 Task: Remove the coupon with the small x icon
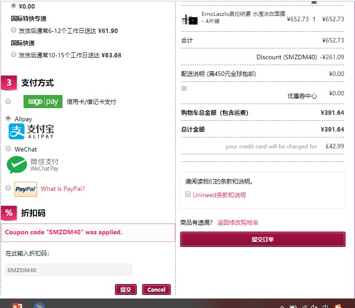click(184, 89)
